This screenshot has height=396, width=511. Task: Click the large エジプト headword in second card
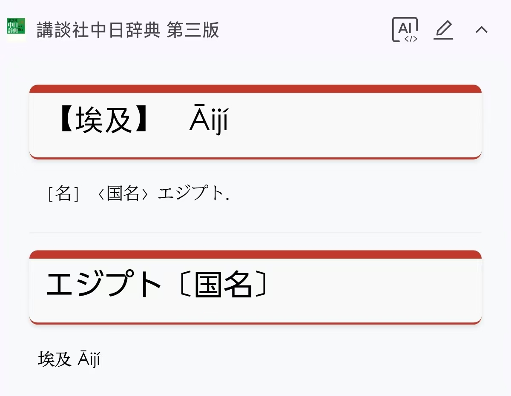pos(104,285)
